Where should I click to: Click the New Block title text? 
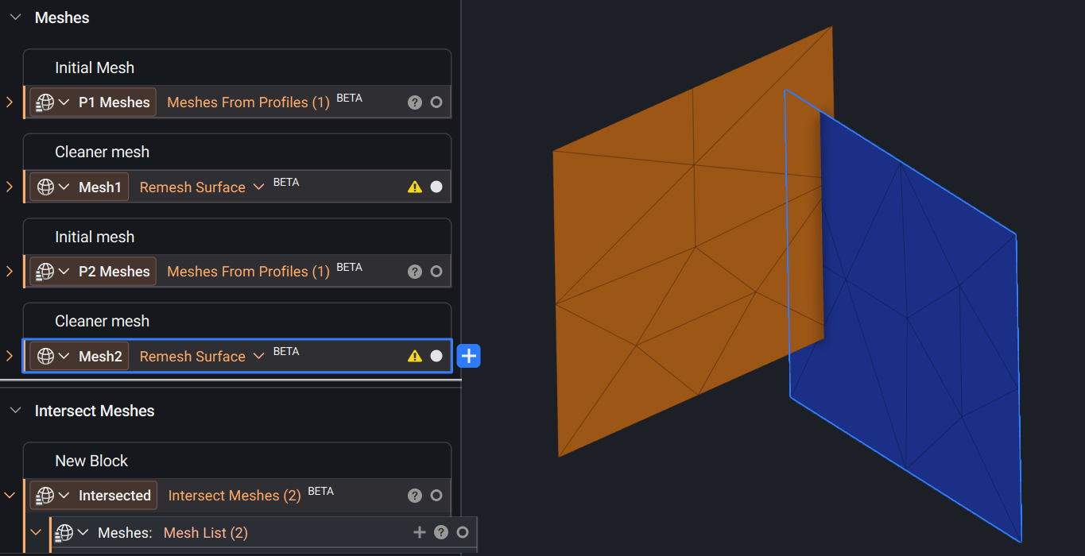[x=91, y=461]
